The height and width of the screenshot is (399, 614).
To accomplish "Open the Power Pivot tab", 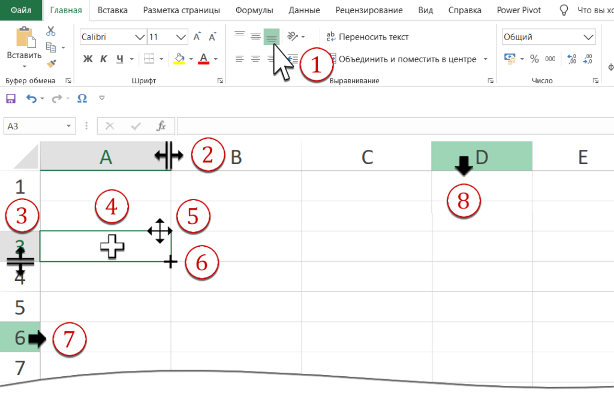I will click(519, 10).
